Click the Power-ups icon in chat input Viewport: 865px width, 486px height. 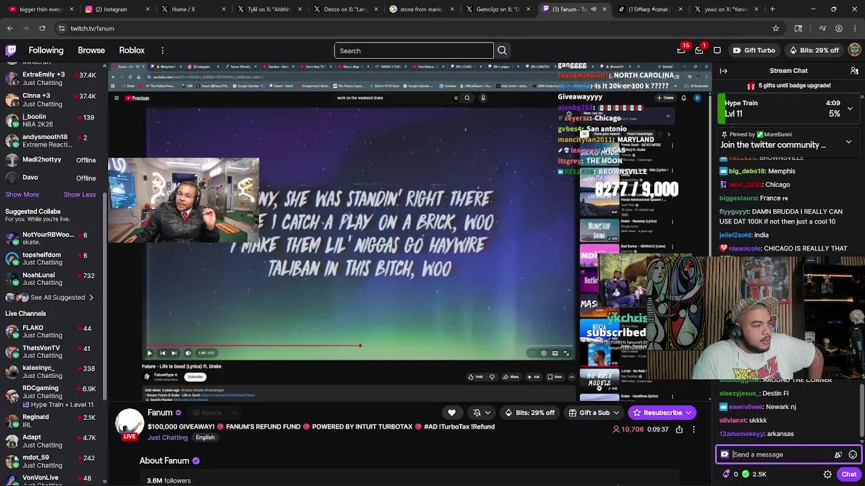[725, 454]
